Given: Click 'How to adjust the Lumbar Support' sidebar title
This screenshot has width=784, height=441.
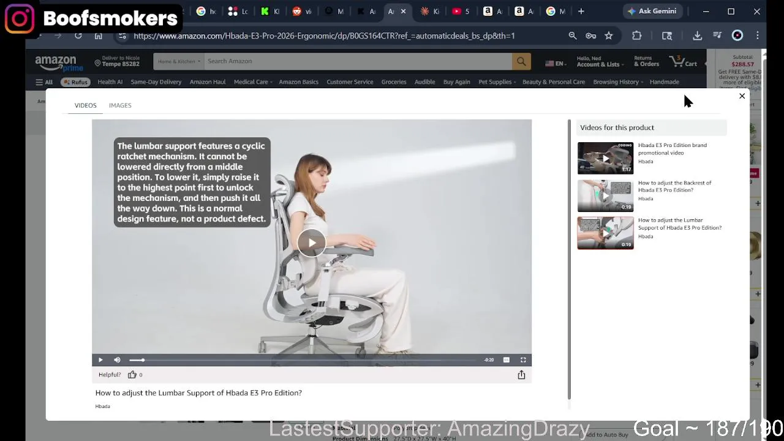Looking at the screenshot, I should point(680,224).
